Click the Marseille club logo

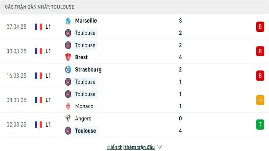[68, 21]
